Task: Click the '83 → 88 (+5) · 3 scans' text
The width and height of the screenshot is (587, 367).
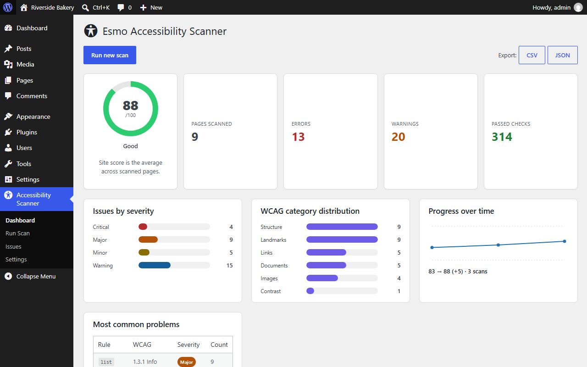Action: pyautogui.click(x=458, y=272)
